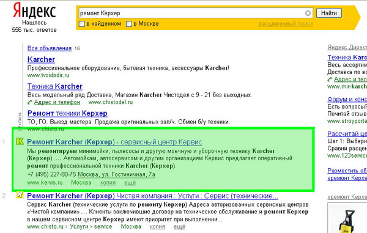367x233 pixels.
Task: Enable the 'в Москве' checkbox
Action: (128, 24)
